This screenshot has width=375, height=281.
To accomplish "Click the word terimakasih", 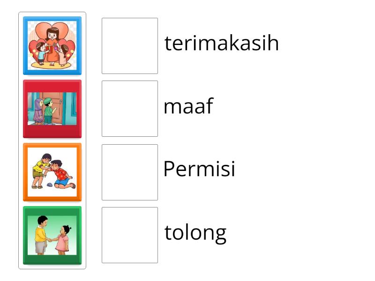I will click(221, 43).
